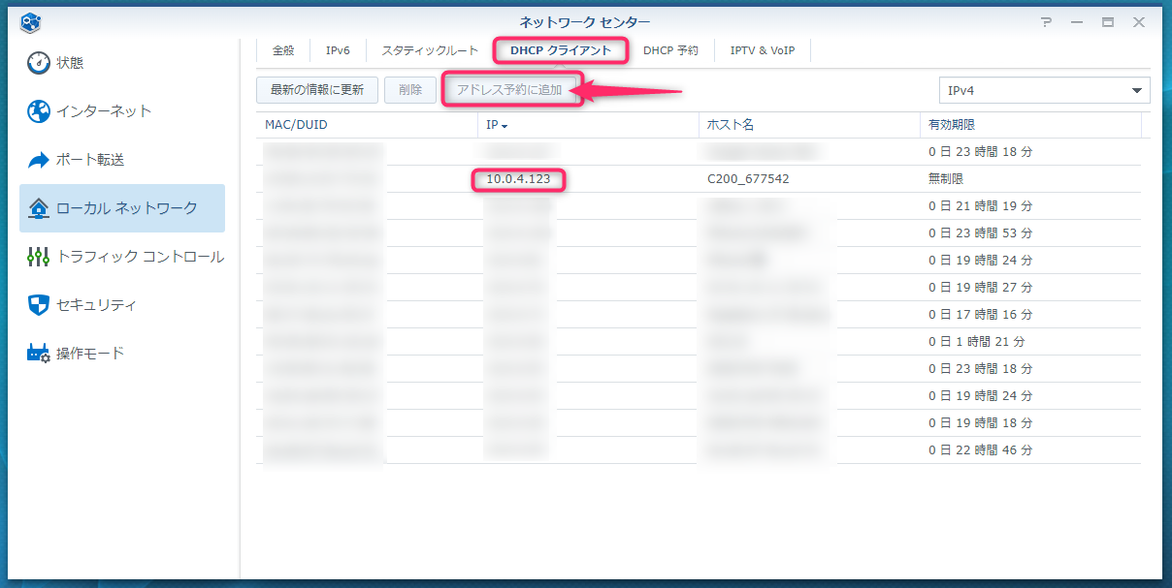Click the 最新の情報に更新 button
This screenshot has height=588, width=1172.
pos(317,90)
